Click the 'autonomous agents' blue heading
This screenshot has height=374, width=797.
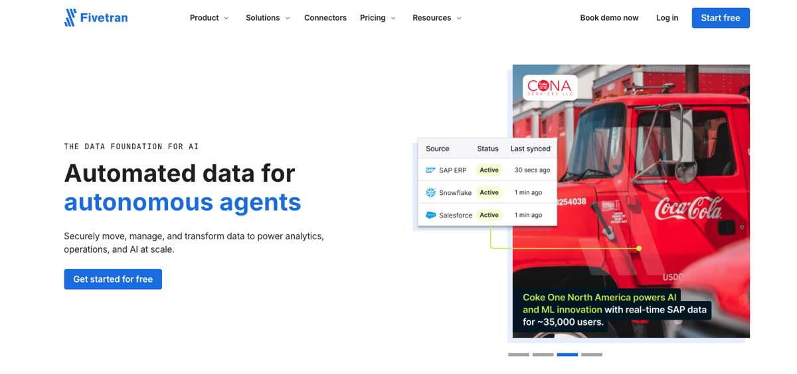(183, 202)
